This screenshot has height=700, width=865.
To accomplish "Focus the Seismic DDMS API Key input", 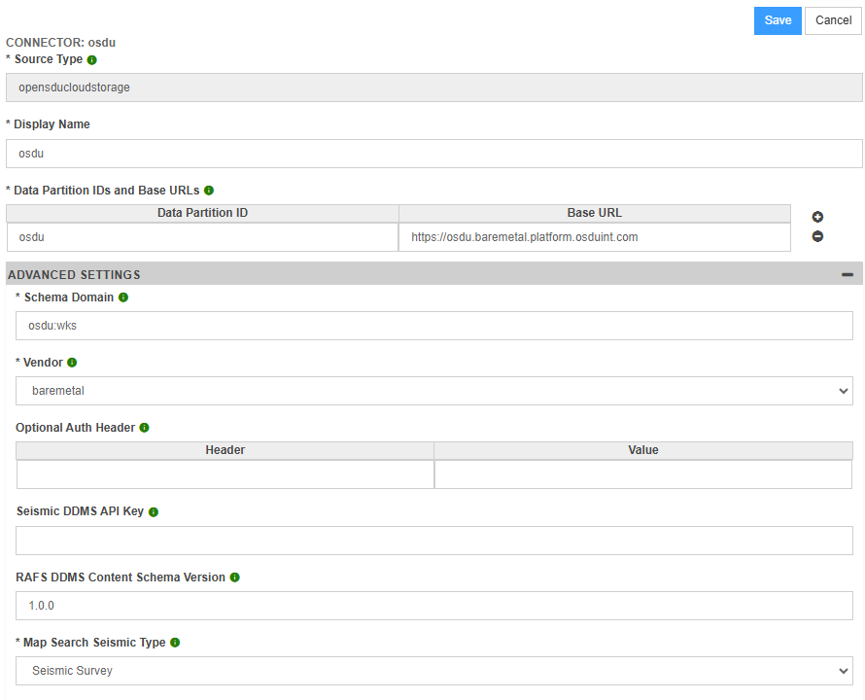I will point(433,541).
